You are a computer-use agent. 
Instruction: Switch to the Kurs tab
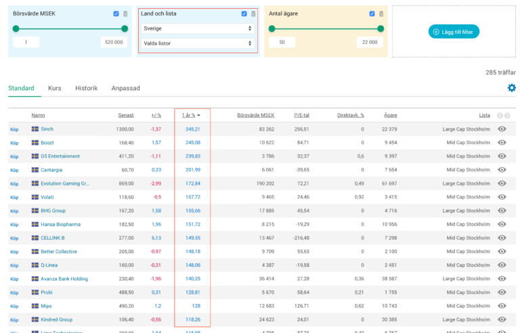(55, 88)
